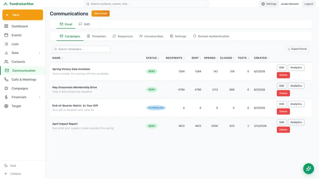Click the Lists icon in sidebar
Image resolution: width=319 pixels, height=179 pixels.
pyautogui.click(x=6, y=44)
